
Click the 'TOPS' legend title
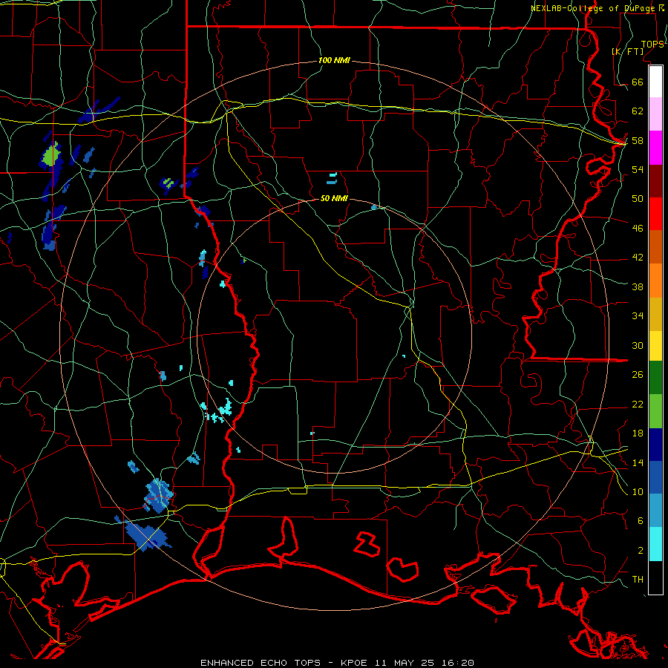coord(652,45)
